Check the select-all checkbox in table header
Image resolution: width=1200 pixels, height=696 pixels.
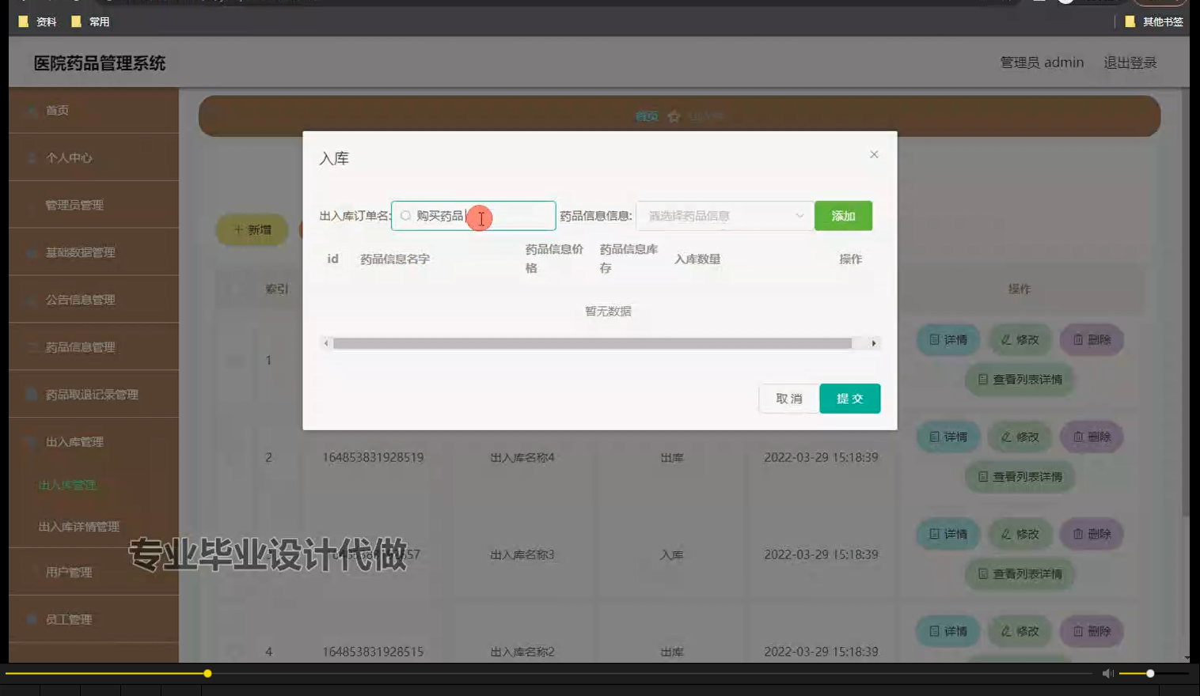(x=234, y=289)
